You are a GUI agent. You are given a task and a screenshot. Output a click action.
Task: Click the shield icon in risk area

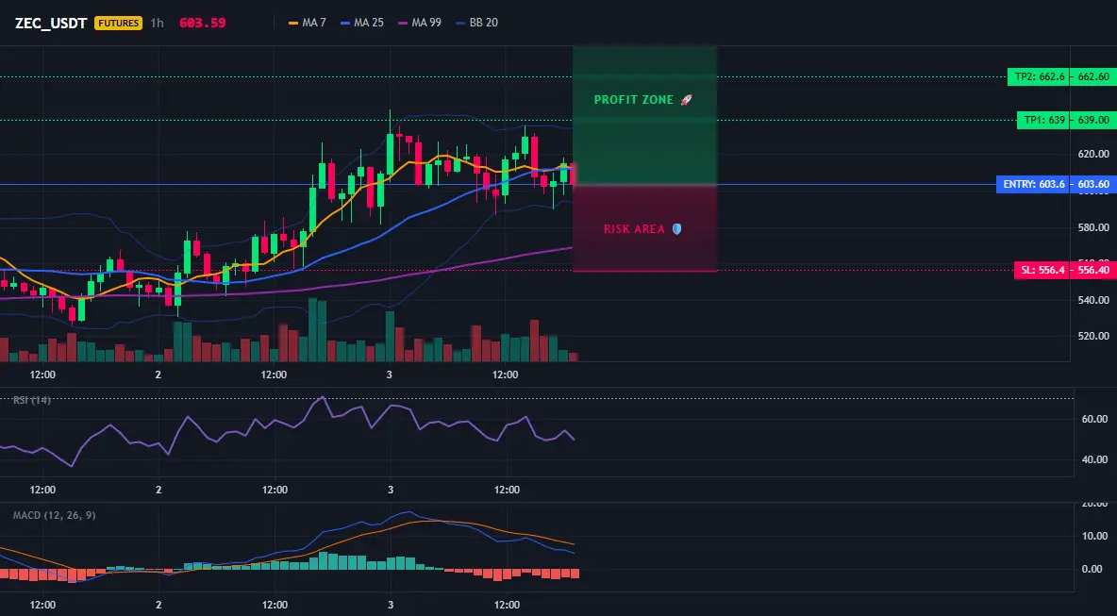[676, 229]
